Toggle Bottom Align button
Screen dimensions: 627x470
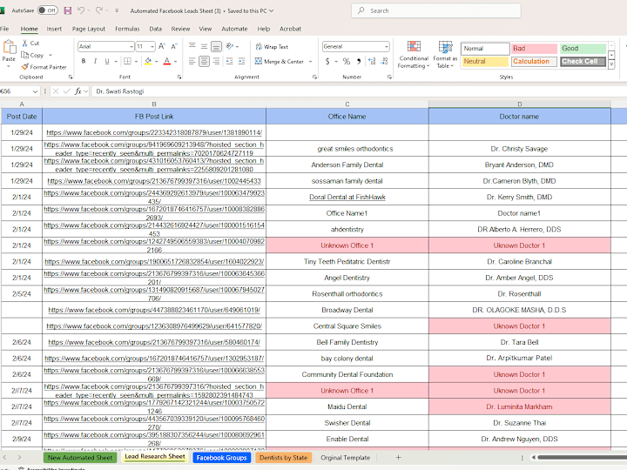(216, 47)
